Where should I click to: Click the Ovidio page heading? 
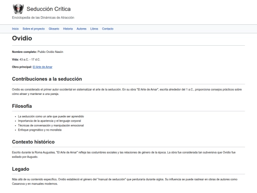[22, 38]
